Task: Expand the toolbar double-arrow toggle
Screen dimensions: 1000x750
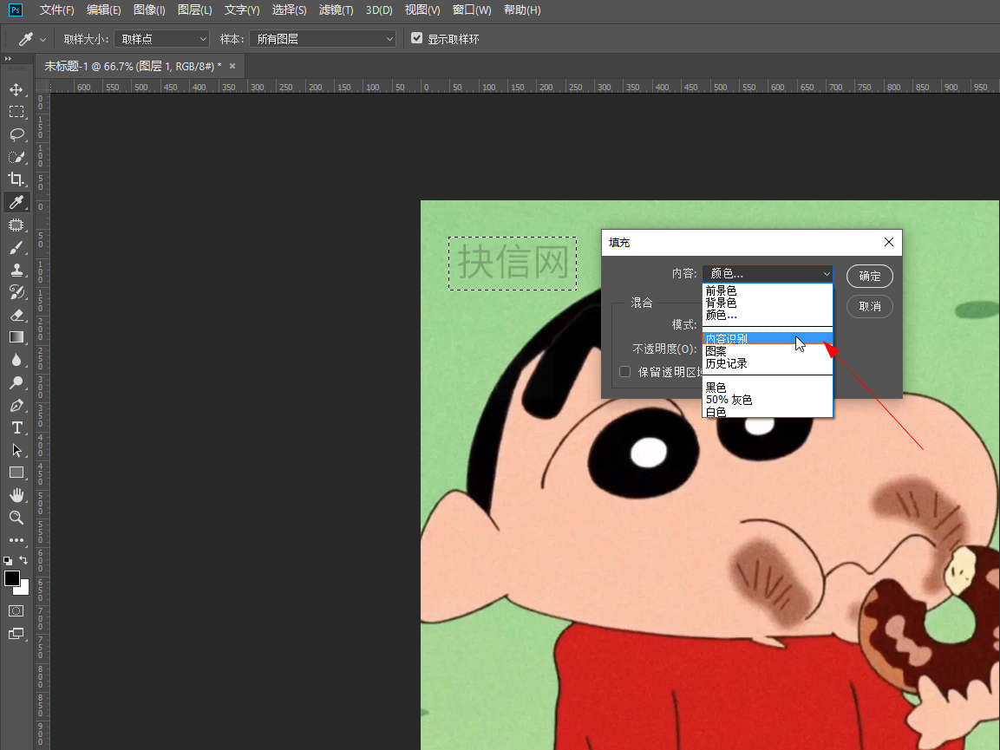Action: tap(8, 59)
